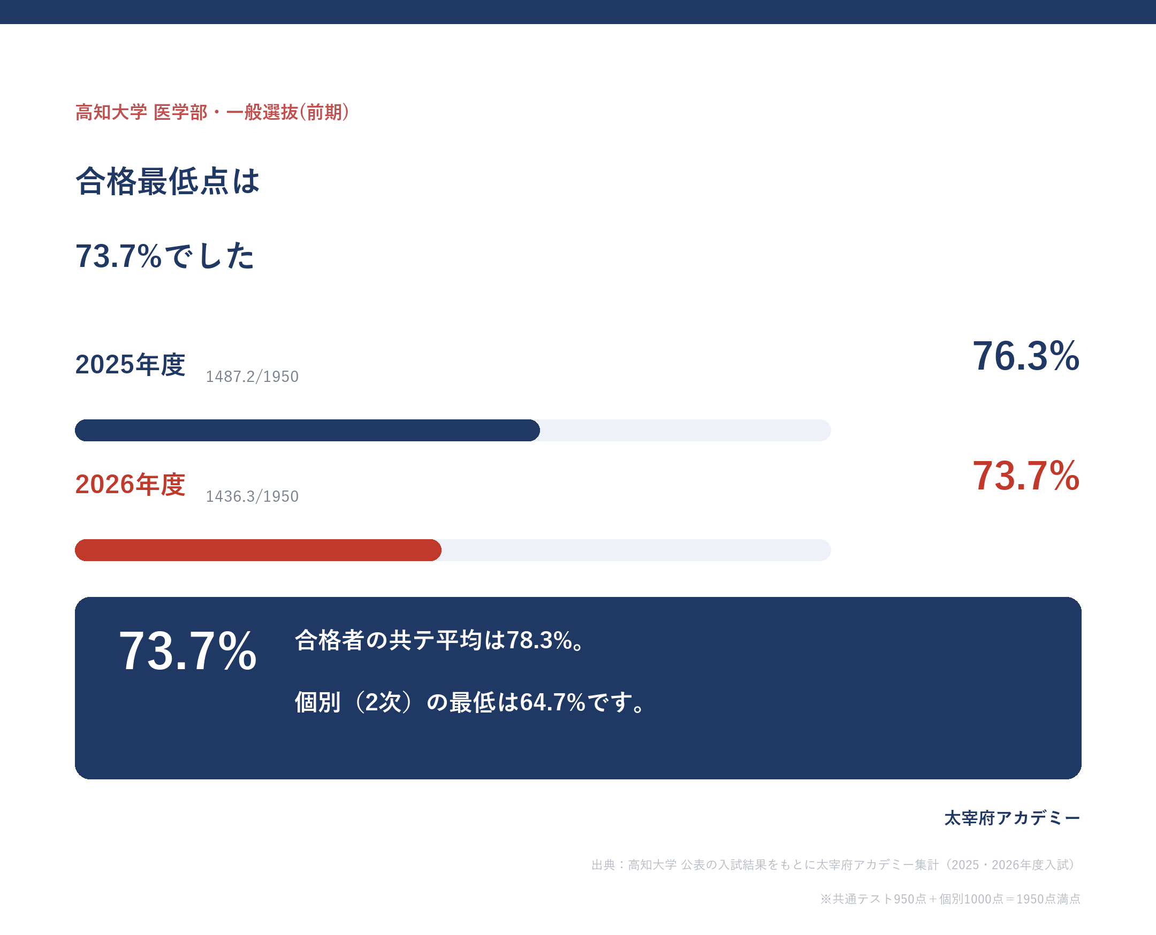1156x935 pixels.
Task: Click the 73.7%でした headline line
Action: coord(164,255)
